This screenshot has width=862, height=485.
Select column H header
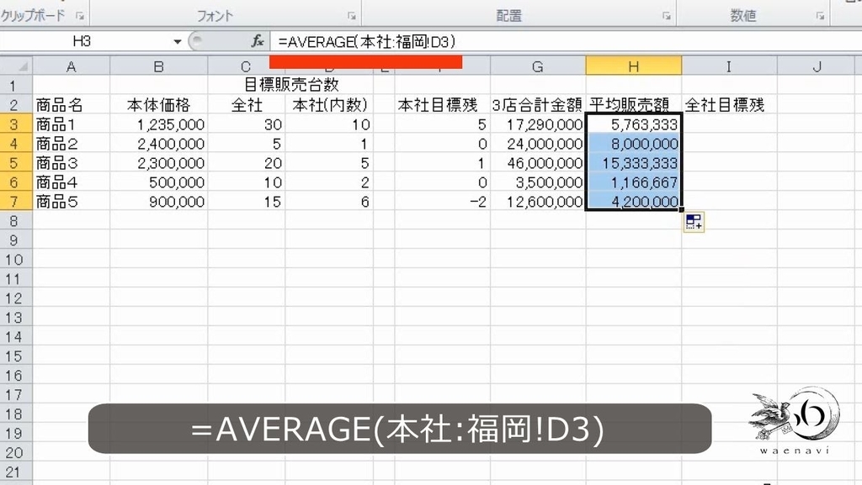point(633,66)
